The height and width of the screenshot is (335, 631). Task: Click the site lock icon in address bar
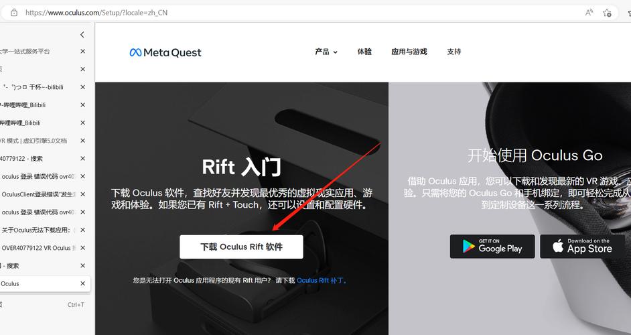point(13,13)
